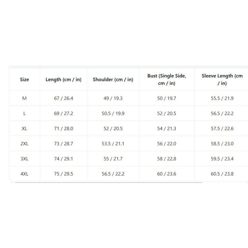The height and width of the screenshot is (248, 248).
Task: Select the L size row label
Action: (24, 113)
